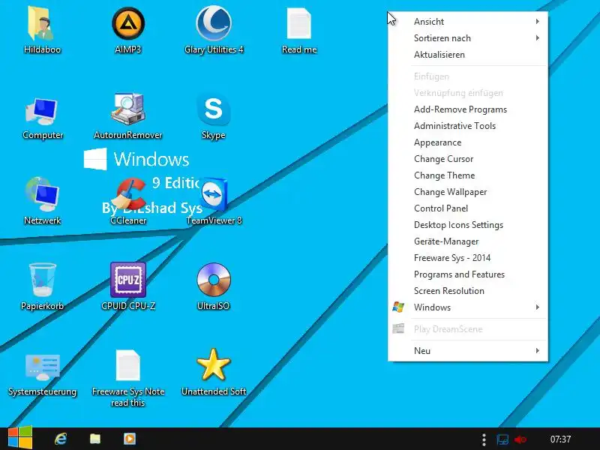600x450 pixels.
Task: Open Administrative Tools from context menu
Action: pyautogui.click(x=467, y=126)
